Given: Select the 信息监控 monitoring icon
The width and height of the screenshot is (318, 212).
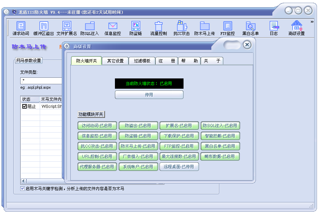Looking at the screenshot, I should click(x=112, y=27).
